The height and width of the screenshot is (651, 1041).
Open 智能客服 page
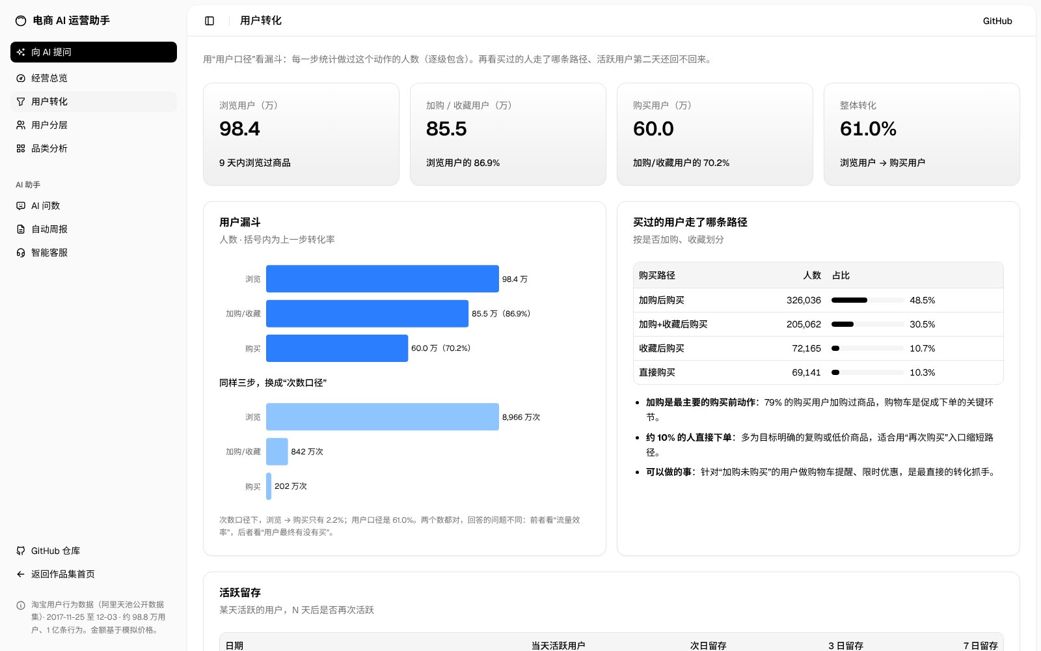[94, 253]
